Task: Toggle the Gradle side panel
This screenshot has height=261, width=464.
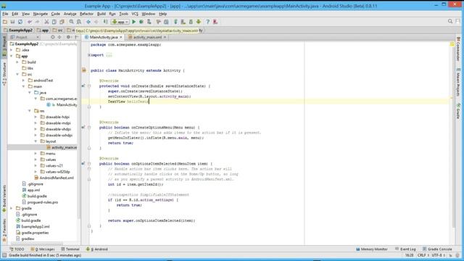Action: 458,111
